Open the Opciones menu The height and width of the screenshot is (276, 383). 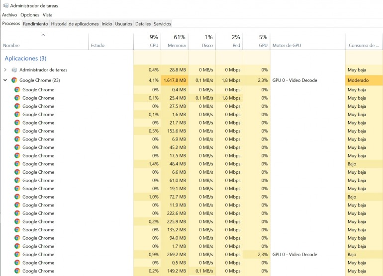[x=30, y=15]
